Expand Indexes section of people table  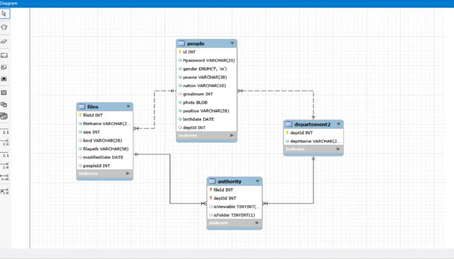click(232, 136)
